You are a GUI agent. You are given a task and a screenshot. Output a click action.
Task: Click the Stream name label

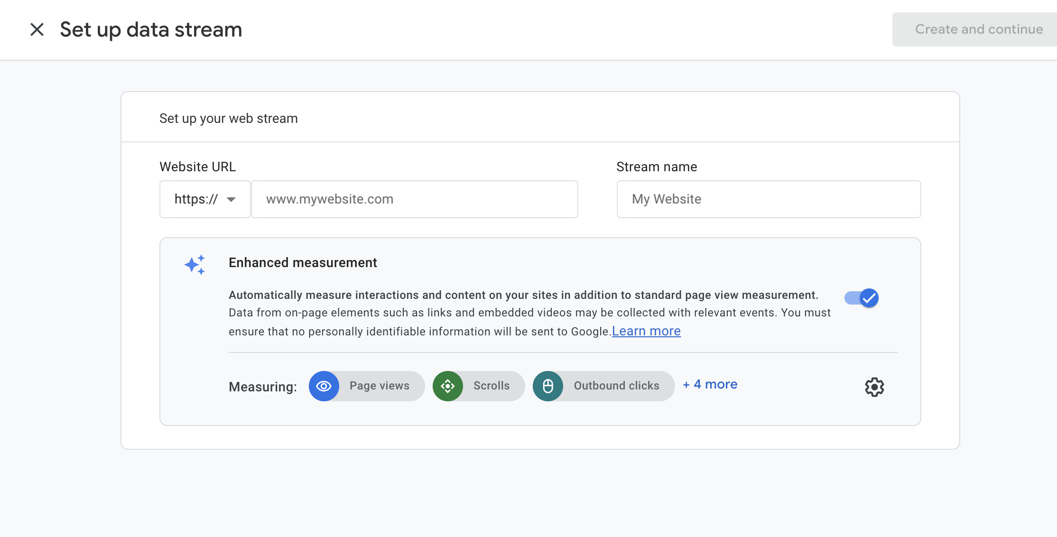tap(657, 167)
